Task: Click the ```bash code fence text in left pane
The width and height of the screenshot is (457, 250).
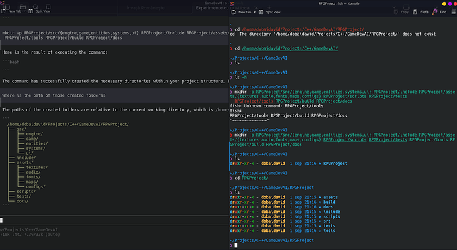Action: pos(11,62)
